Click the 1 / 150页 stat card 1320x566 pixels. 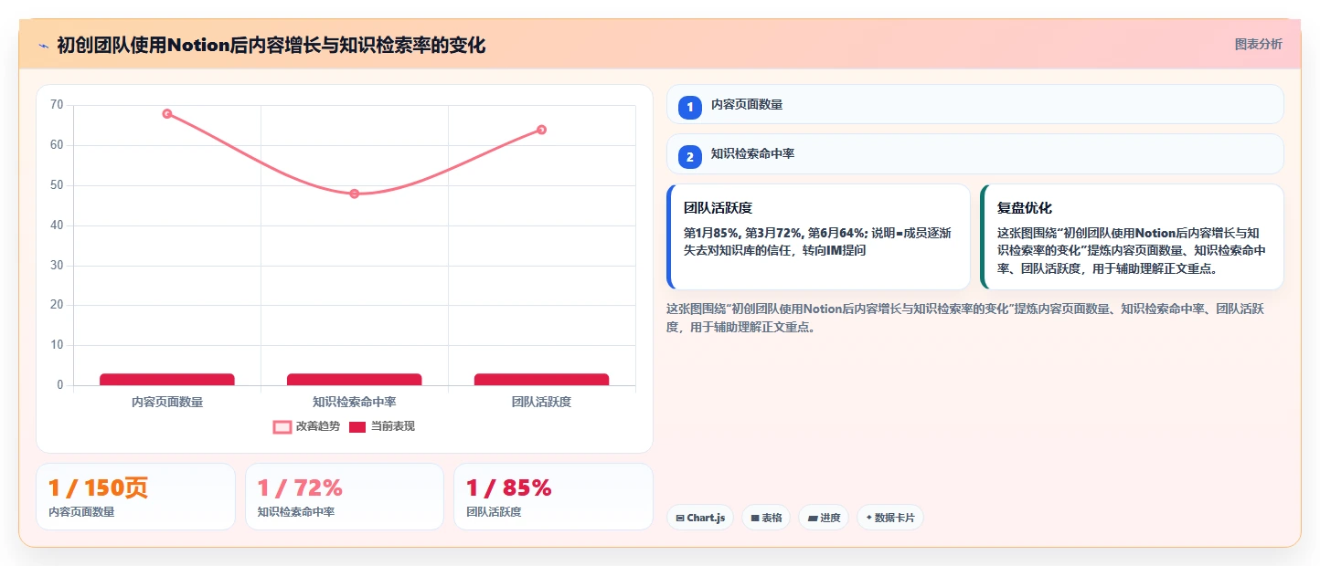click(x=135, y=497)
